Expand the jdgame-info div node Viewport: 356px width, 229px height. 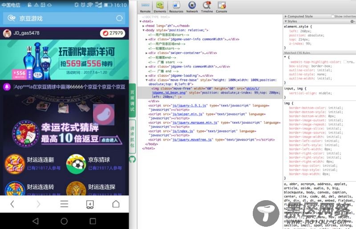click(146, 67)
